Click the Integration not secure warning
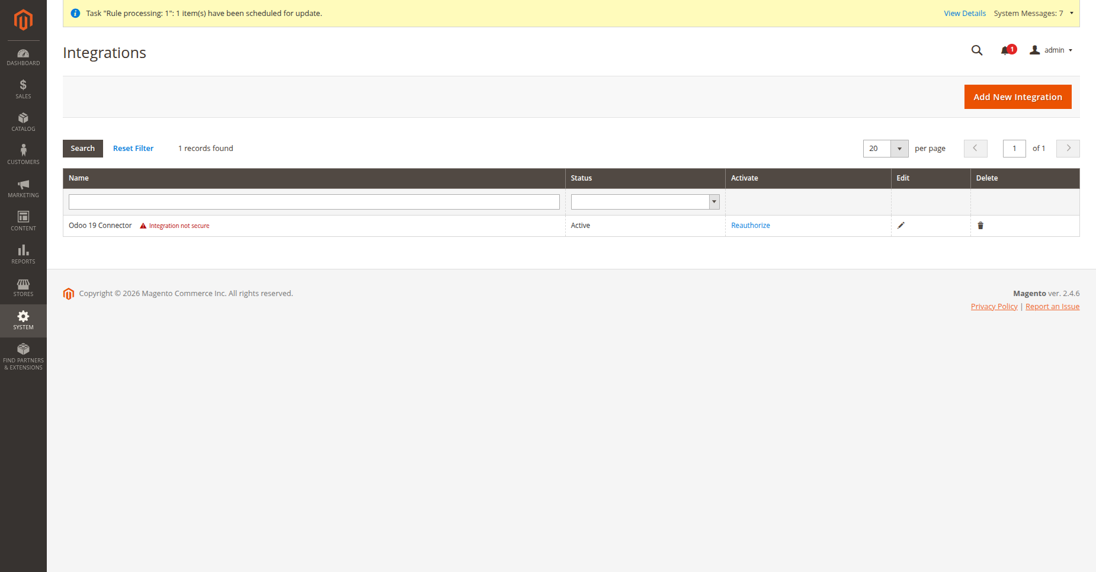Viewport: 1096px width, 572px height. 175,226
